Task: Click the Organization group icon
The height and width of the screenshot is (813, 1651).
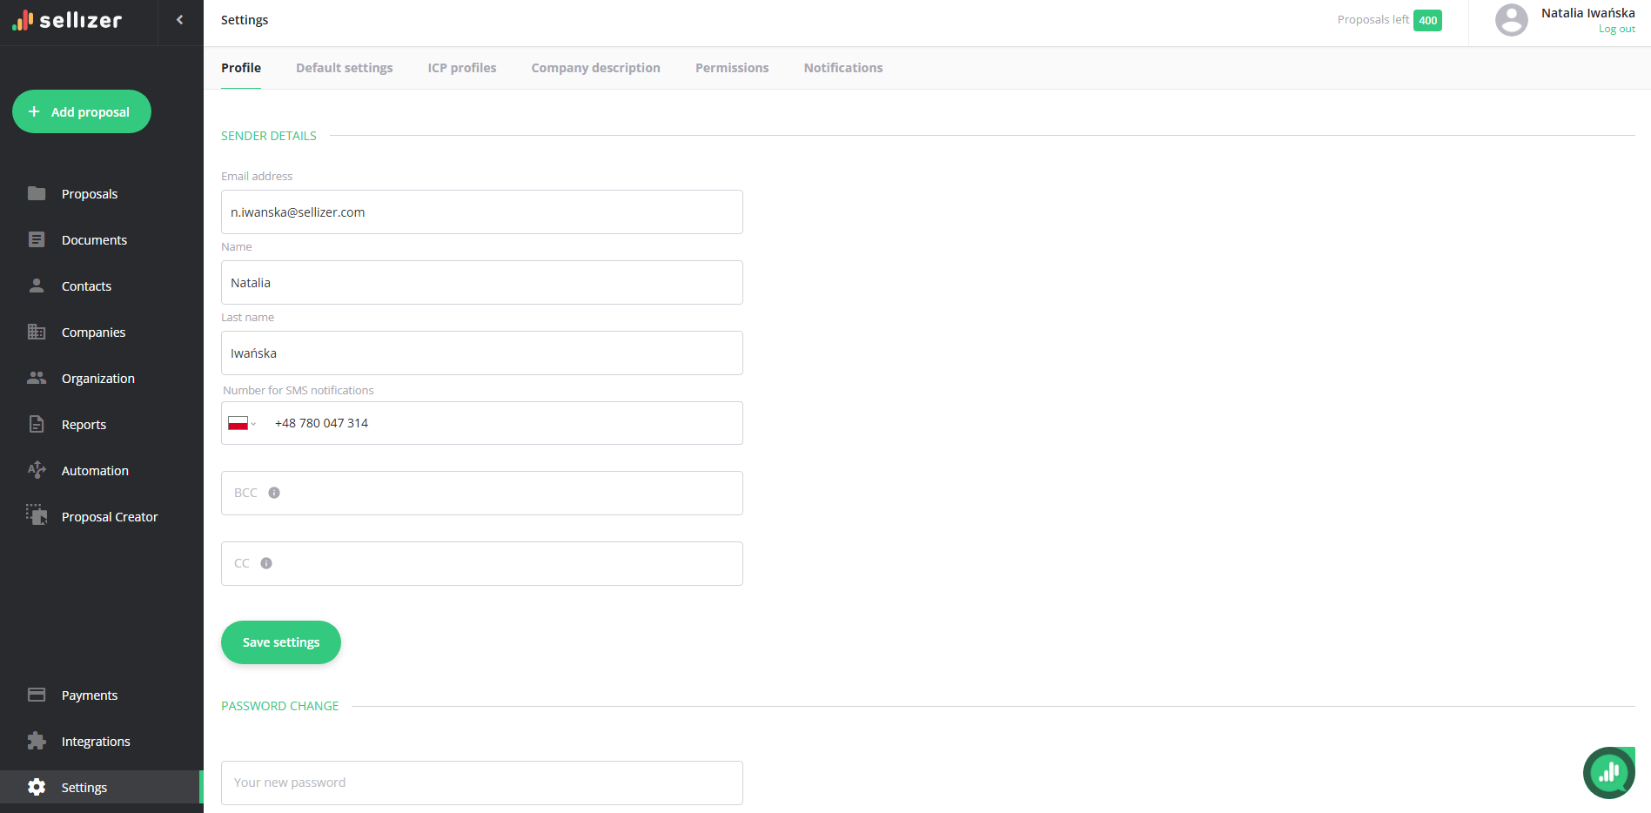Action: pos(37,378)
